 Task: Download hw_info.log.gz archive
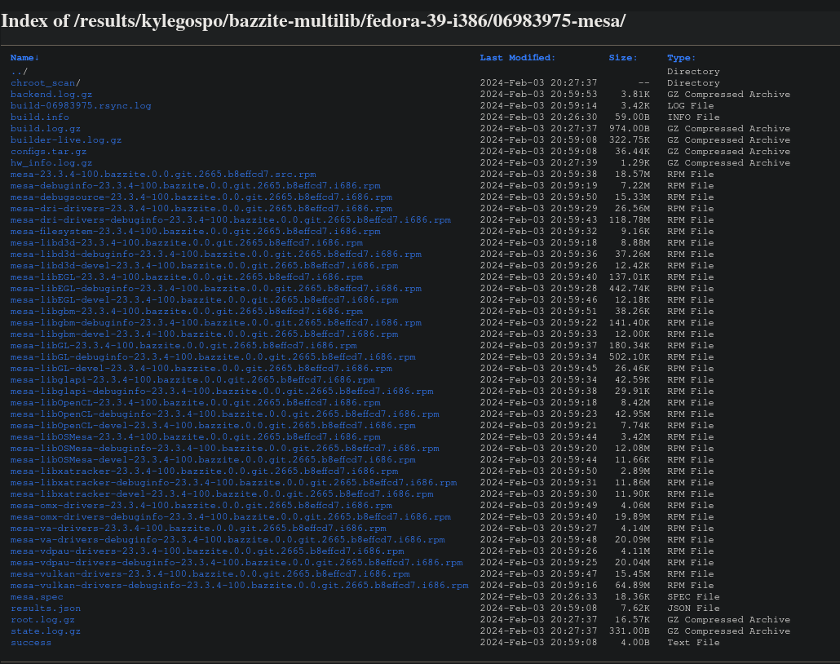(51, 163)
